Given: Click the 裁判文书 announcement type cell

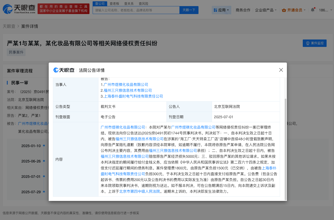Looking at the screenshot, I should 132,107.
